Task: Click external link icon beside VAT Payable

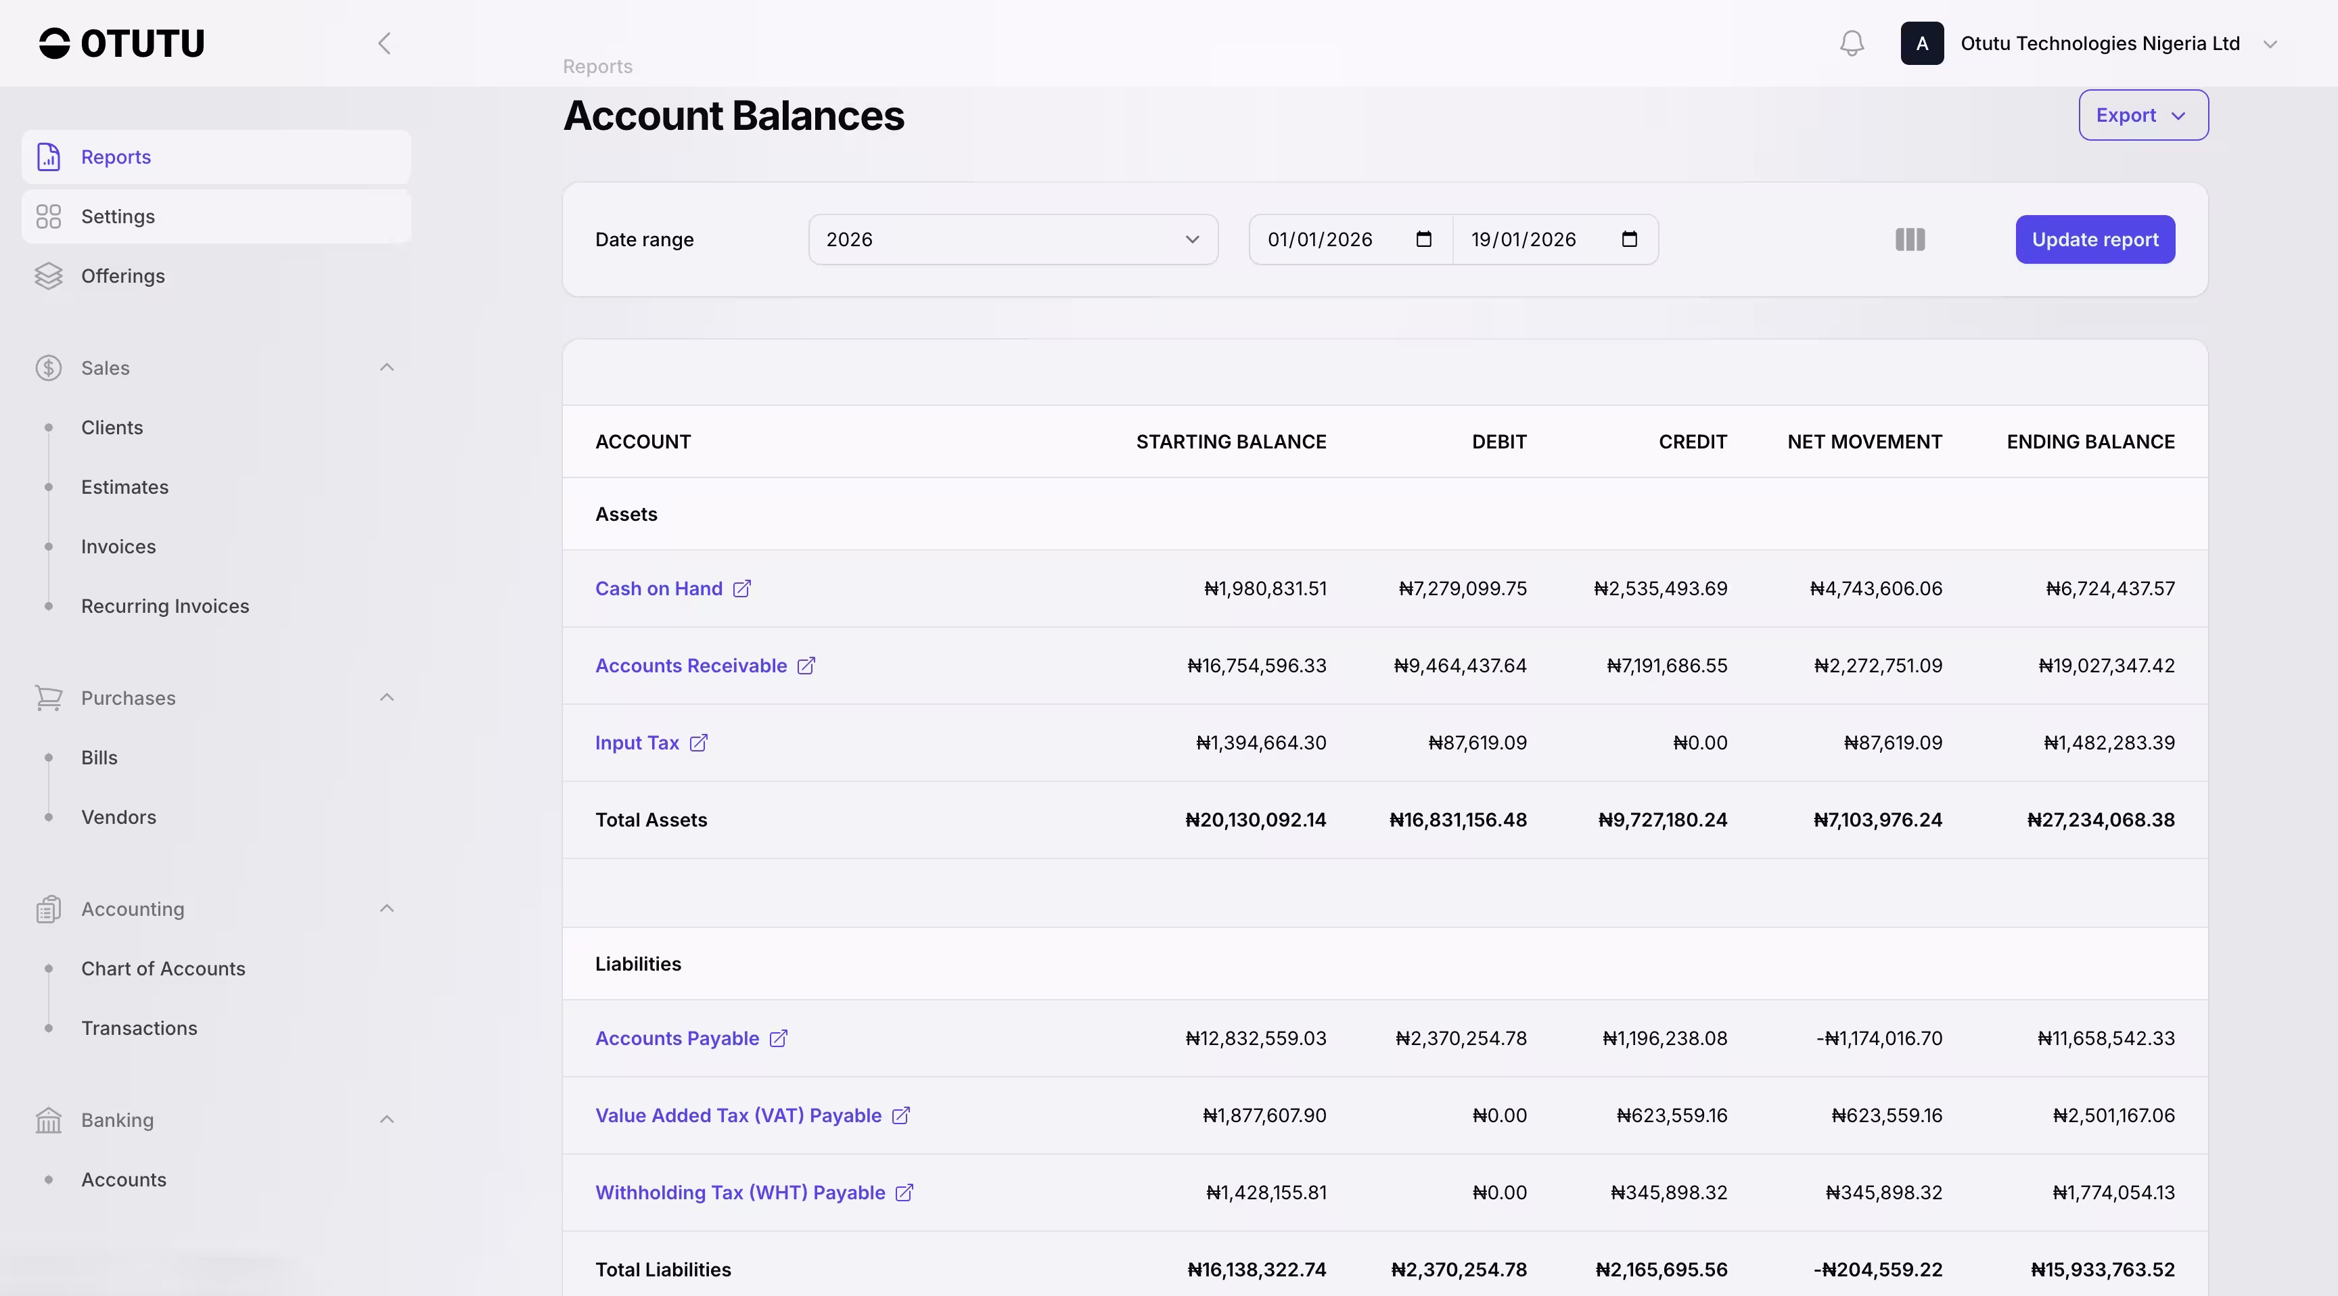Action: (900, 1115)
